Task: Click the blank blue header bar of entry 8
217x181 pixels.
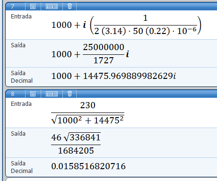Action: pyautogui.click(x=147, y=94)
